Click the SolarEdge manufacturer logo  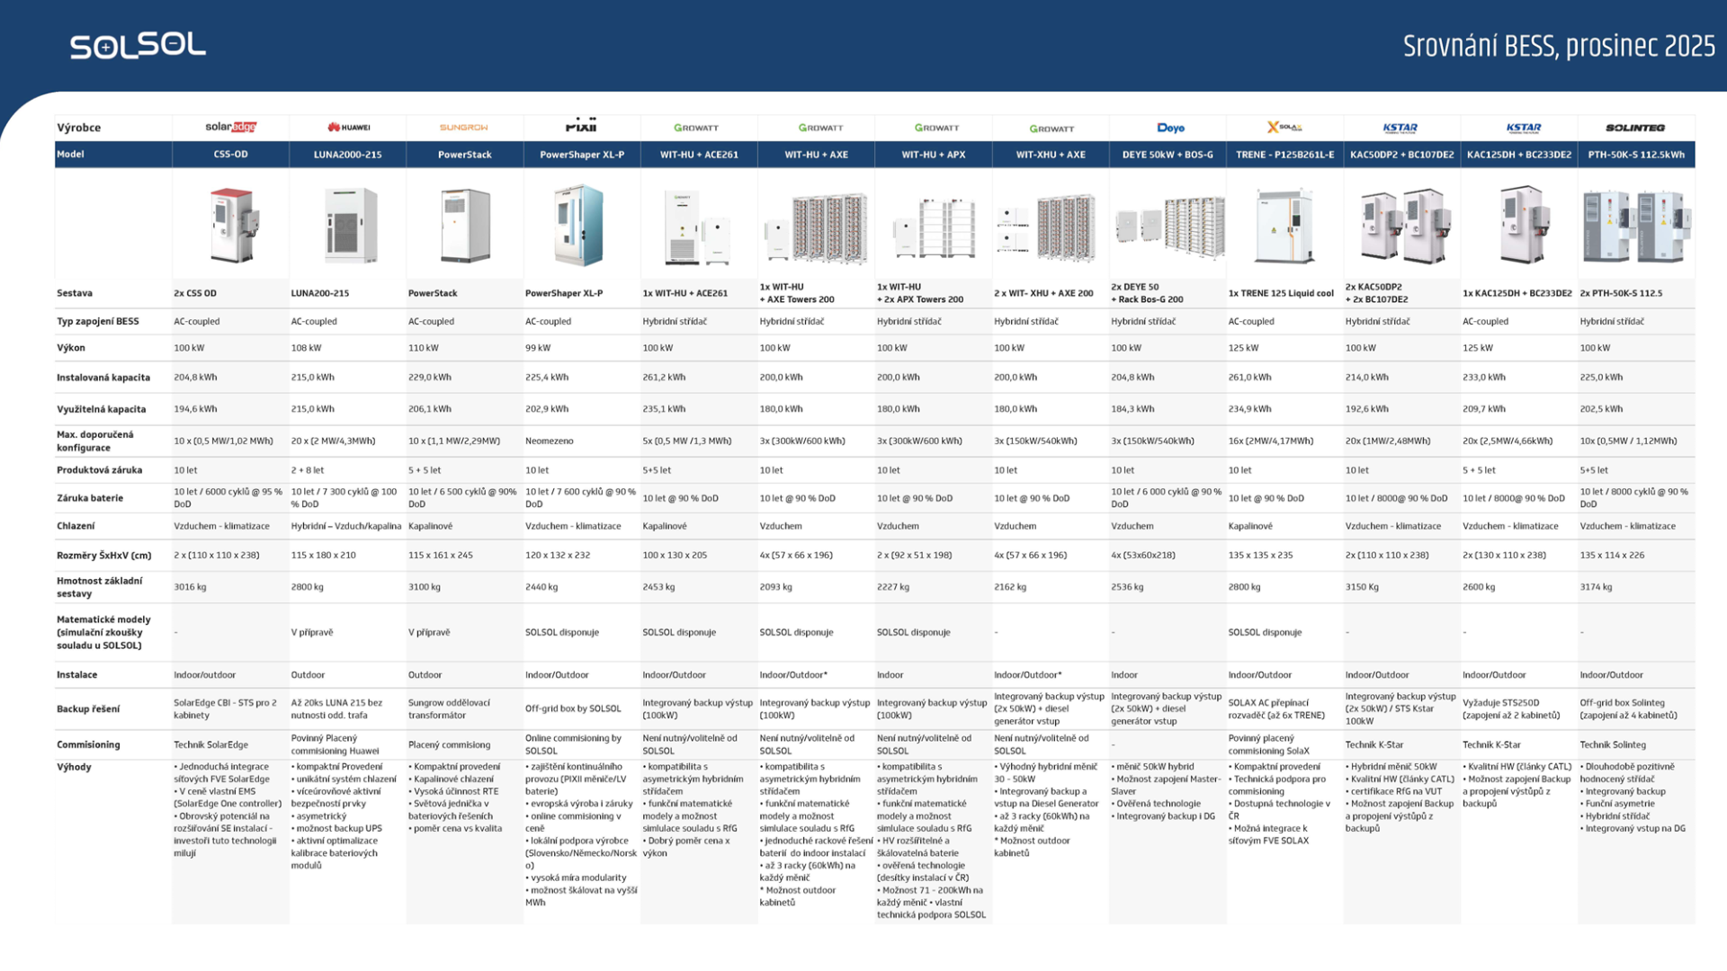click(x=230, y=127)
